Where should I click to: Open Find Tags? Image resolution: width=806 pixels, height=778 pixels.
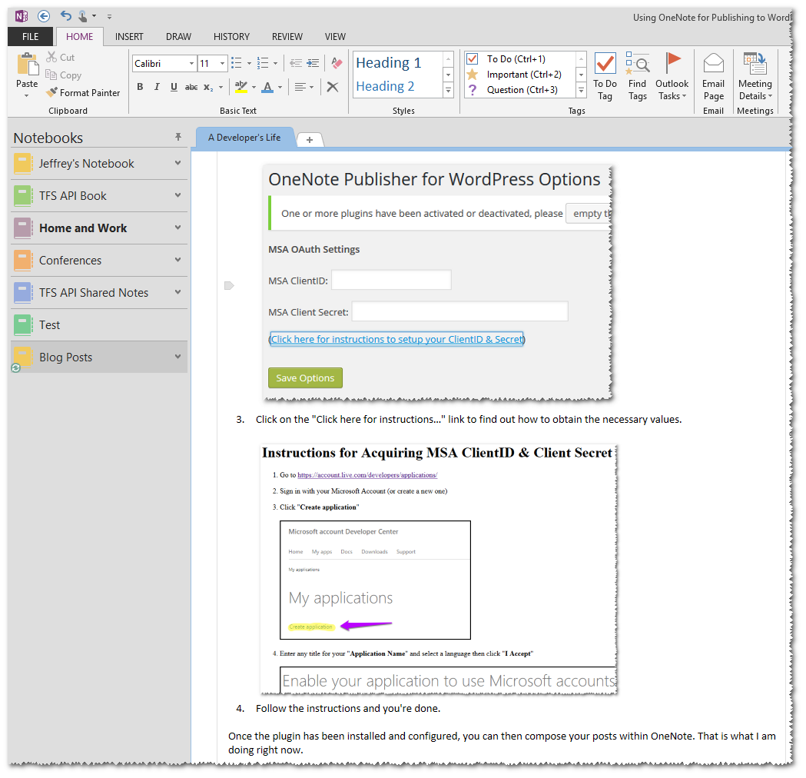[x=637, y=76]
